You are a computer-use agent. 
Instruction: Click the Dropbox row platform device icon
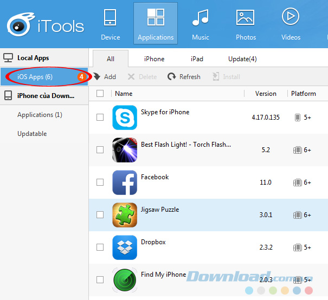pos(298,247)
